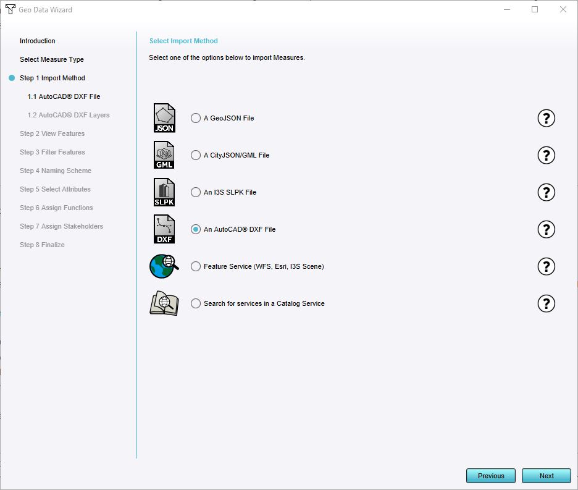Open help for I3S SLPK File option
The height and width of the screenshot is (490, 578).
coord(546,192)
